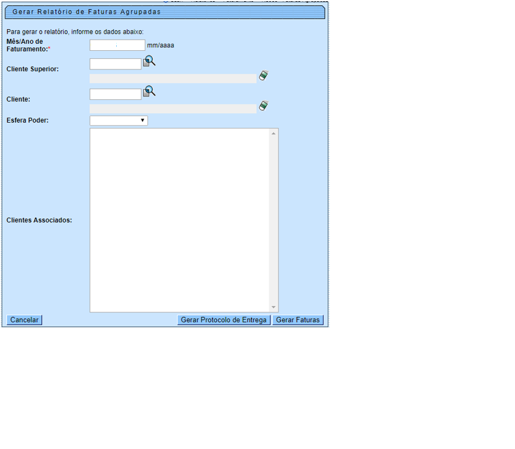515x449 pixels.
Task: Click the Cliente Superior name display field
Action: coord(173,78)
